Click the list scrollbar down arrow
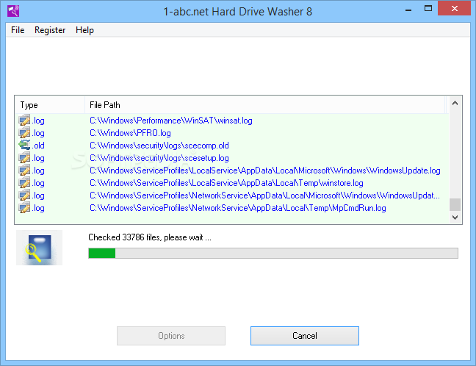The width and height of the screenshot is (476, 366). pos(455,217)
